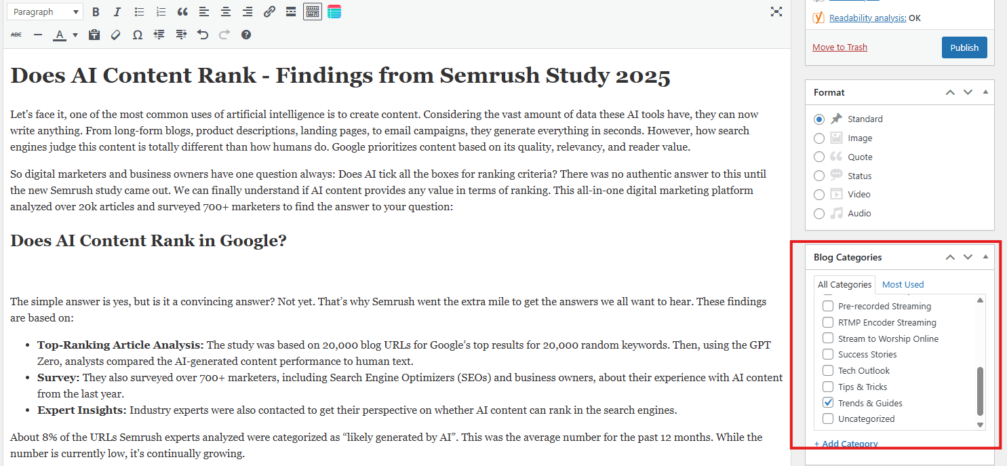Uncheck the Trends & Guides category
This screenshot has width=1007, height=466.
(828, 403)
